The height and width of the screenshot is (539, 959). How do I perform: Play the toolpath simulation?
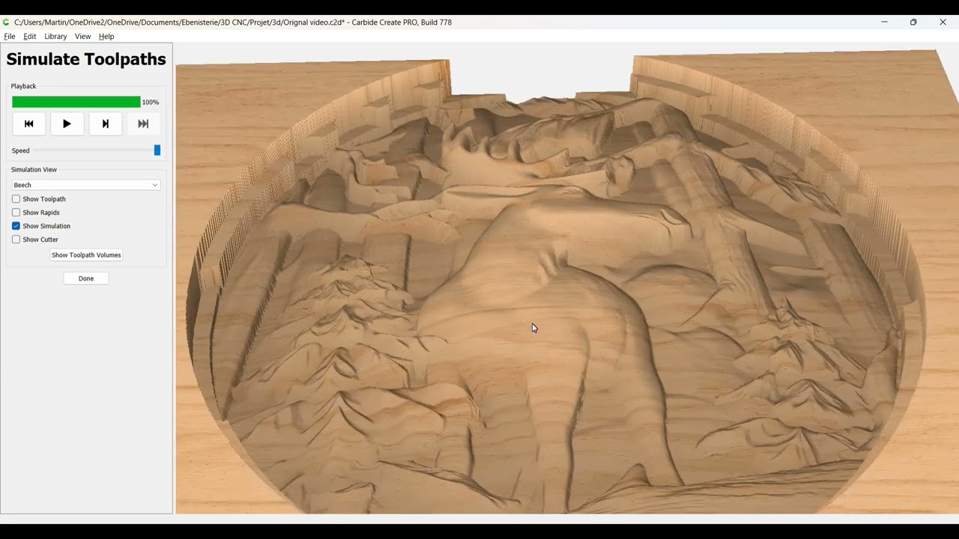[x=67, y=124]
